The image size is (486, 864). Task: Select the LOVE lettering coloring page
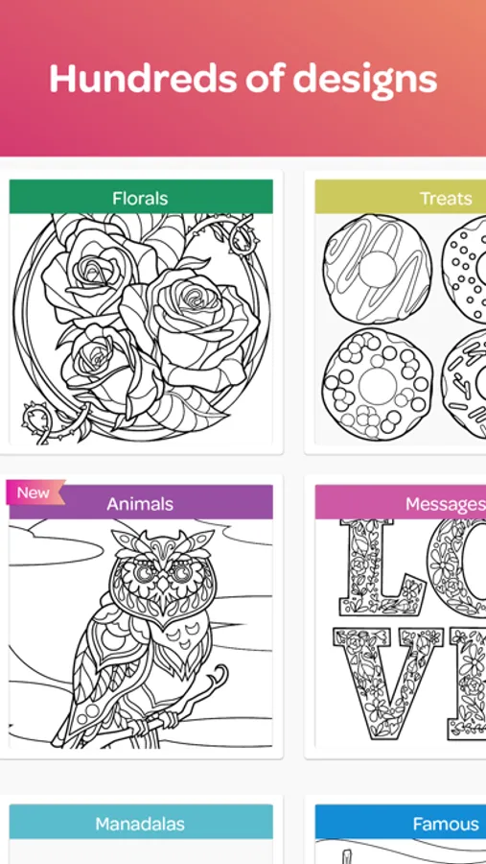[401, 634]
